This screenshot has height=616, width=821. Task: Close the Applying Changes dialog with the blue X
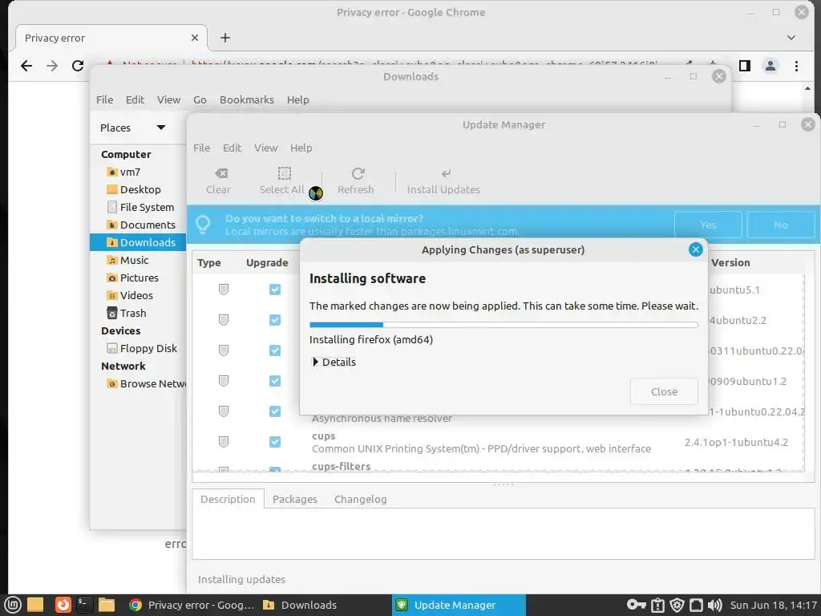tap(695, 250)
